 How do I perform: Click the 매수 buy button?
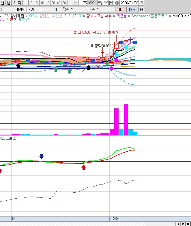point(121,10)
